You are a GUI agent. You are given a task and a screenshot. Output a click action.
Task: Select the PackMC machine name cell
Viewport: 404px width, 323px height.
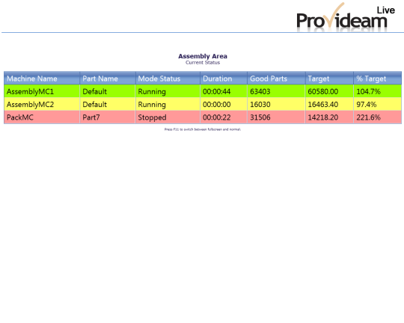tap(42, 117)
